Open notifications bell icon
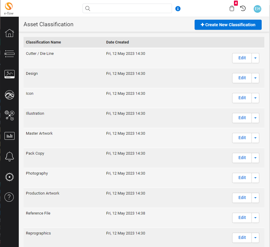 (x=10, y=156)
